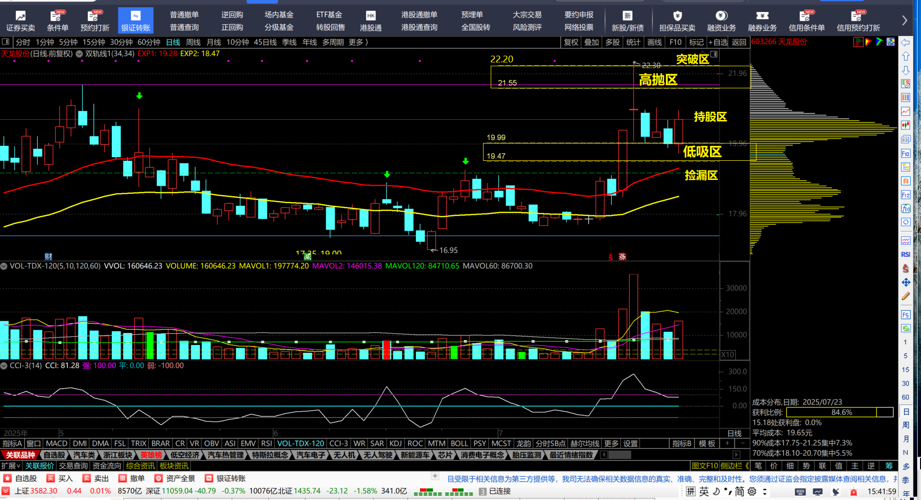Click the 买入 buy button
The image size is (921, 500).
(60, 478)
